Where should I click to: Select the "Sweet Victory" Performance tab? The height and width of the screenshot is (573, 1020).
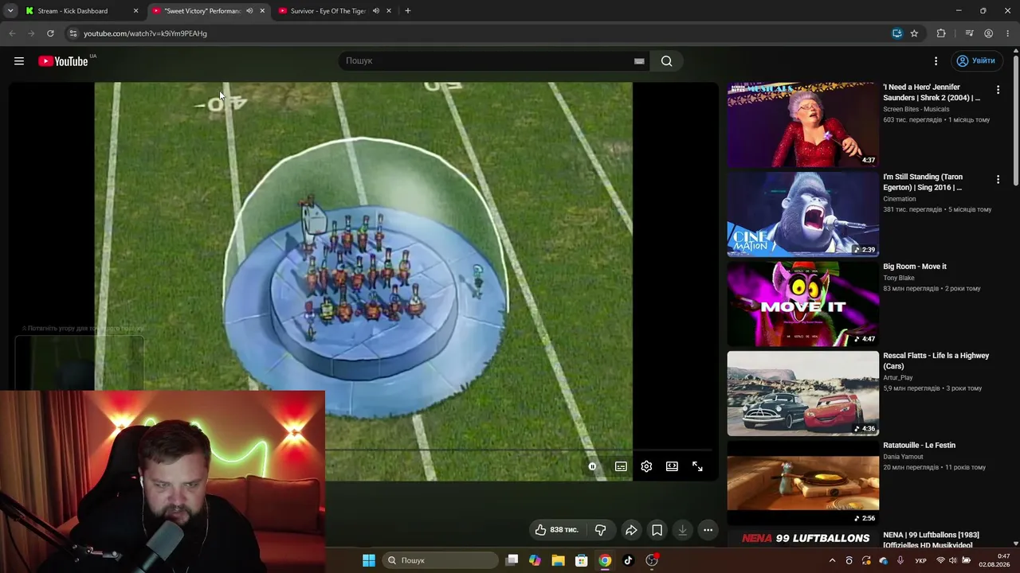click(210, 11)
